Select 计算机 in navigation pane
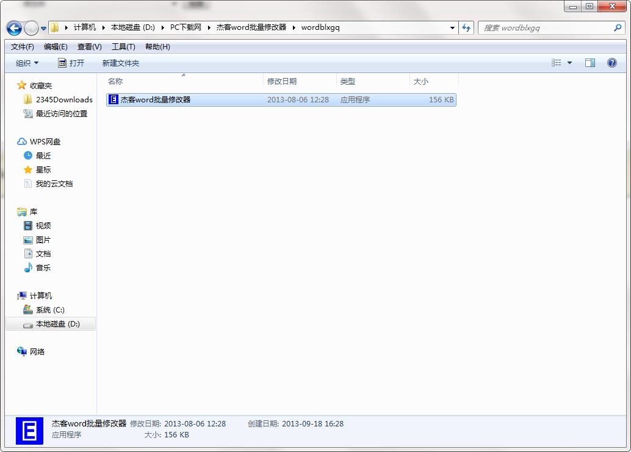This screenshot has height=452, width=631. [41, 295]
